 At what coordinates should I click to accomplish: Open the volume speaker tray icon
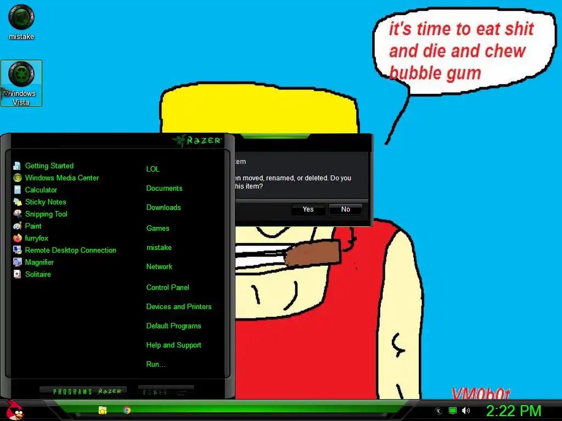465,411
